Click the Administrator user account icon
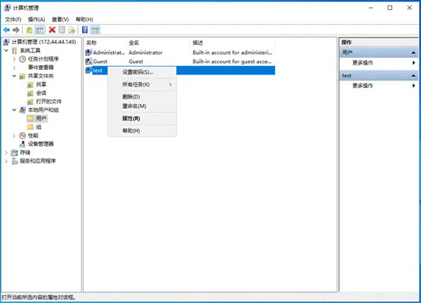Screen dimensions: 421x303 click(x=89, y=52)
